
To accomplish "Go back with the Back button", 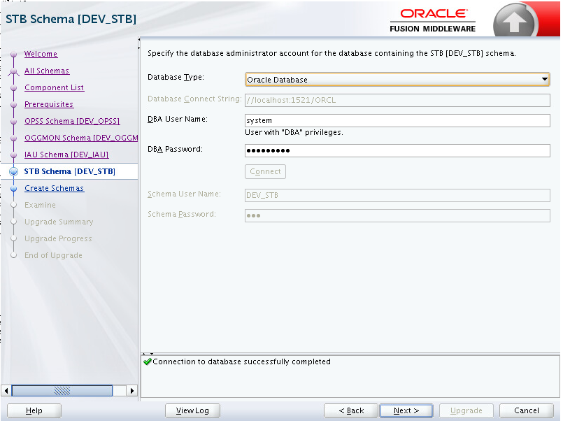I will 351,411.
